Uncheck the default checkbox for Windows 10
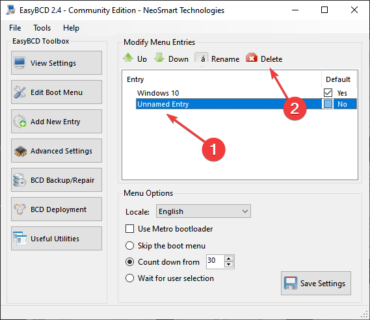This screenshot has height=320, width=370. click(328, 93)
